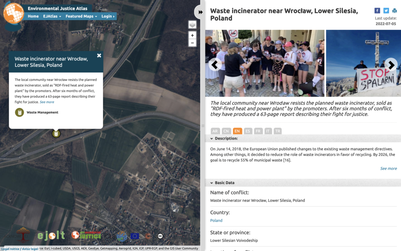Open the Login menu
401x251 pixels.
point(108,16)
